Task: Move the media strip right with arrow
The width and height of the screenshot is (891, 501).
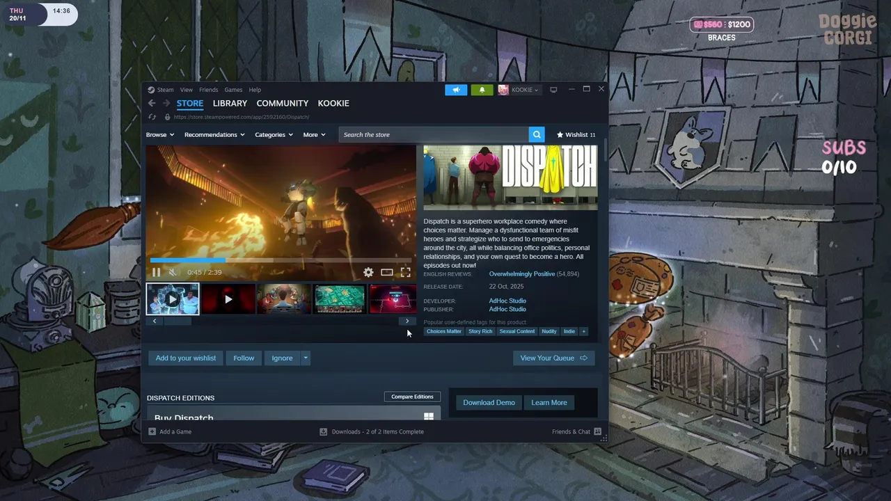Action: coord(407,321)
